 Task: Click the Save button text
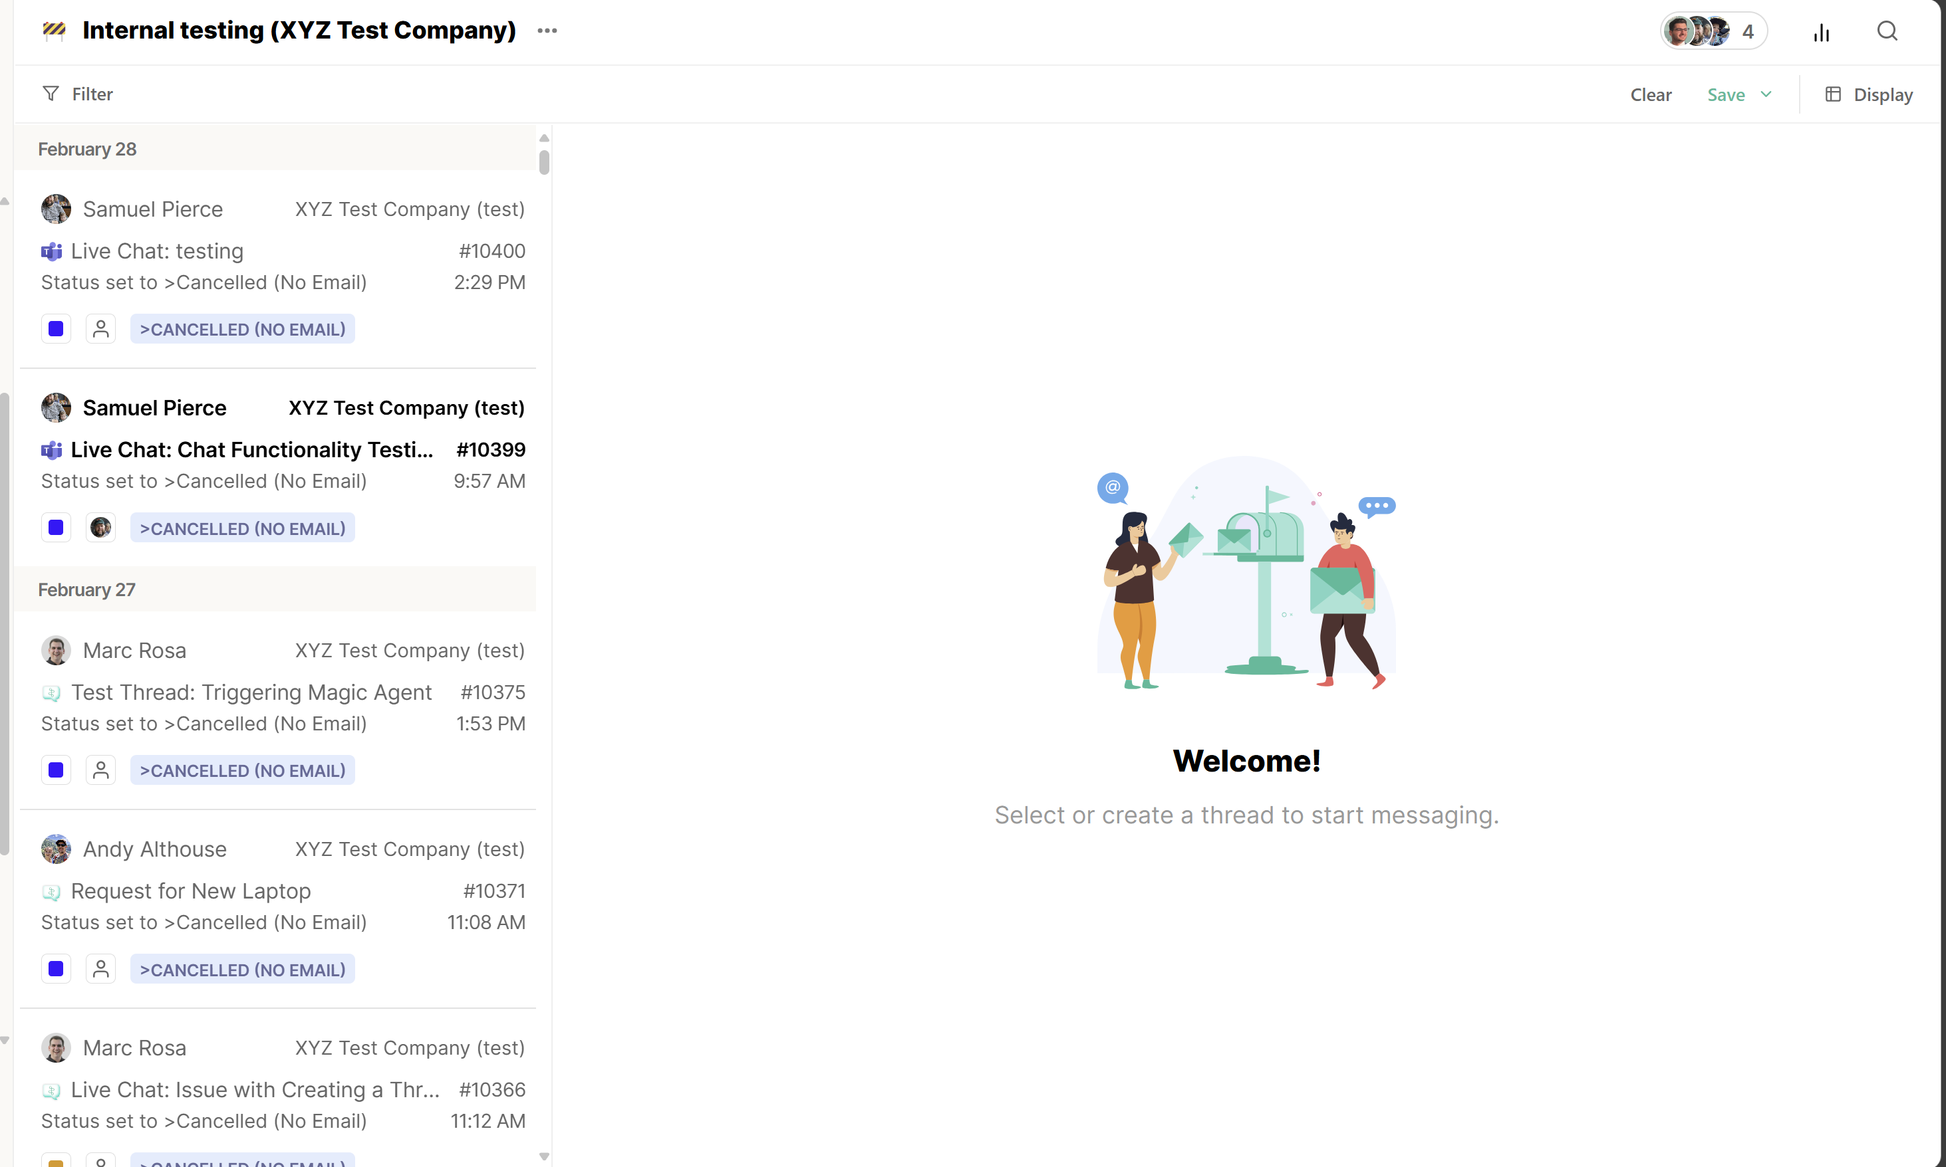click(1725, 94)
